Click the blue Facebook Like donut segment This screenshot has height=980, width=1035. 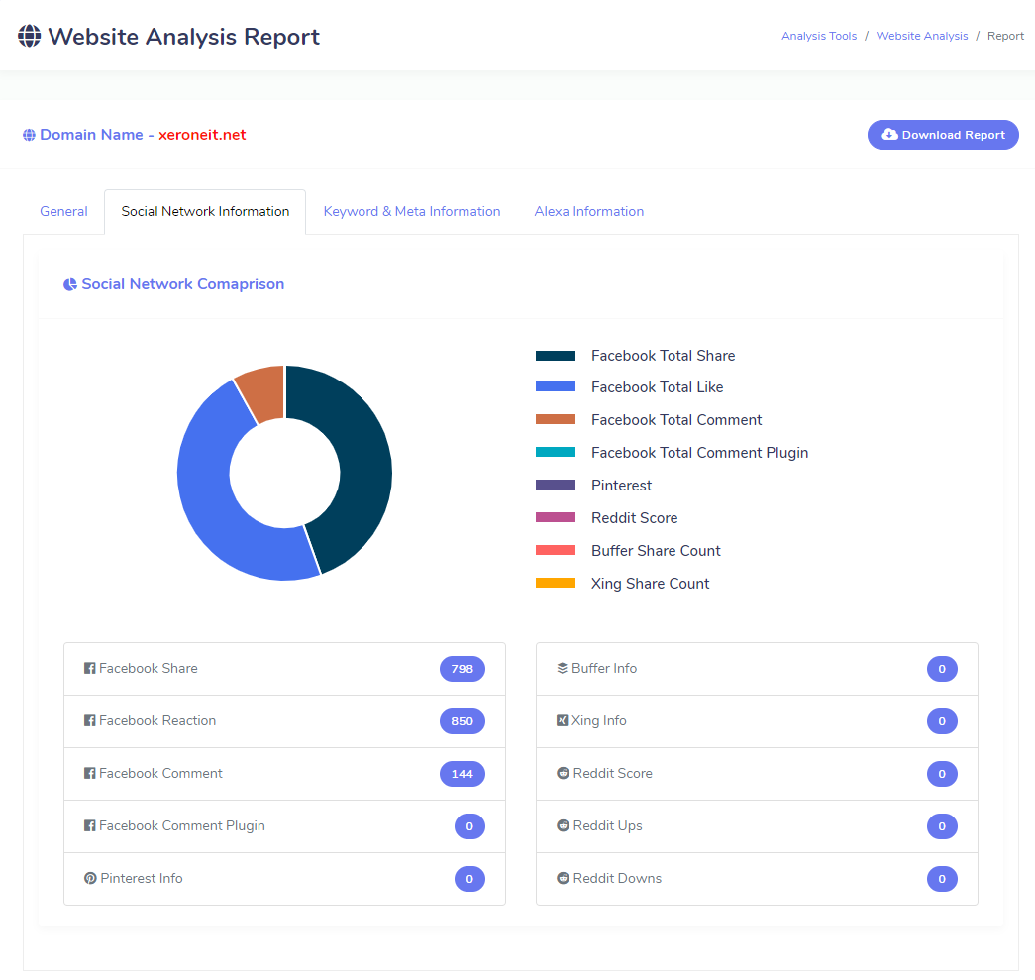tap(213, 495)
